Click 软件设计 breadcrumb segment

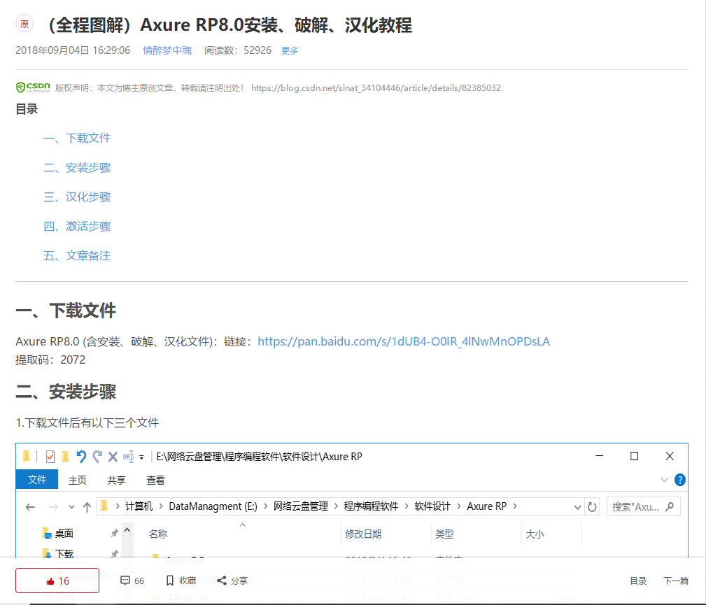[x=432, y=506]
